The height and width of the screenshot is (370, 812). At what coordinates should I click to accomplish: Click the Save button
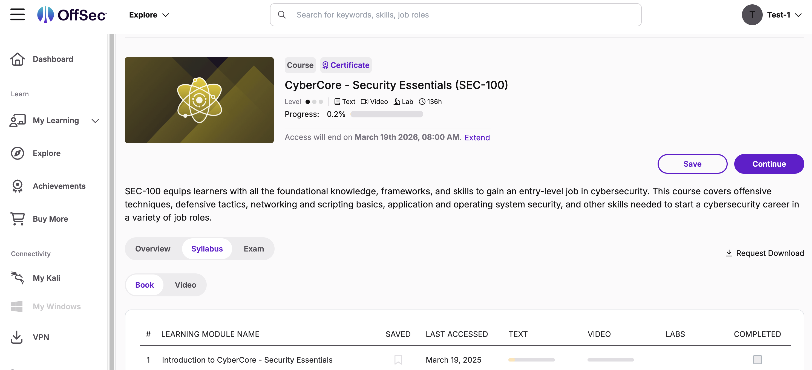pos(692,164)
